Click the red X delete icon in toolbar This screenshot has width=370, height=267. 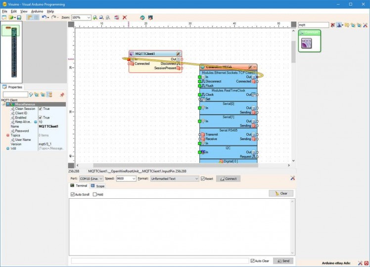pyautogui.click(x=125, y=17)
